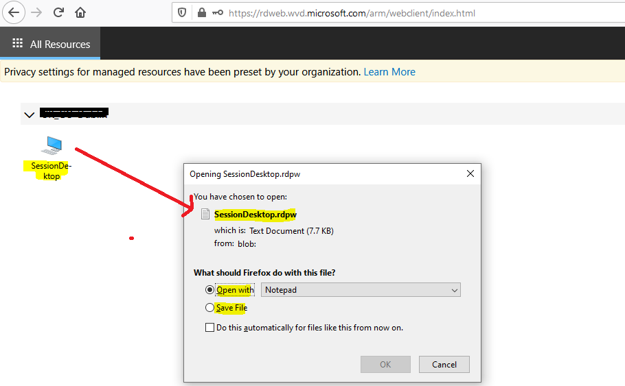The width and height of the screenshot is (625, 386).
Task: Follow the Learn More privacy link
Action: tap(389, 72)
